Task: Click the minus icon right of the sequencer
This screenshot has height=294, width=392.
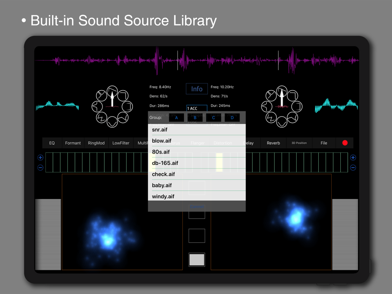Action: [x=353, y=167]
